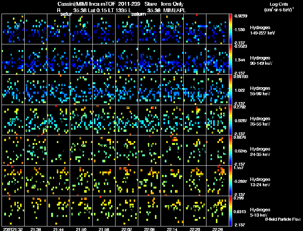Click the '3.799' colorbar value
303x231 pixels.
point(239,198)
